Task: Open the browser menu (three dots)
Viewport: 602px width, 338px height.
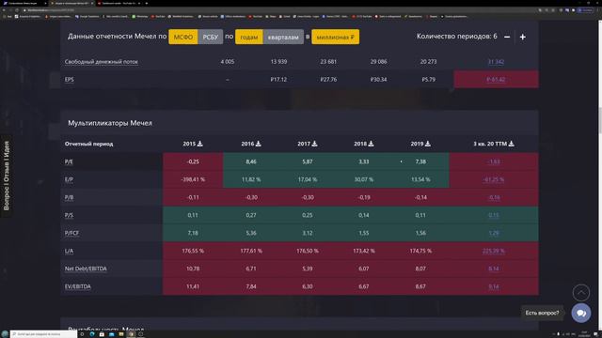Action: pyautogui.click(x=598, y=10)
